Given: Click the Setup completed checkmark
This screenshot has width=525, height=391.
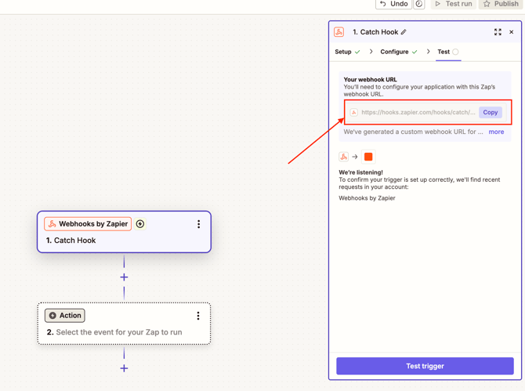Looking at the screenshot, I should [x=357, y=52].
